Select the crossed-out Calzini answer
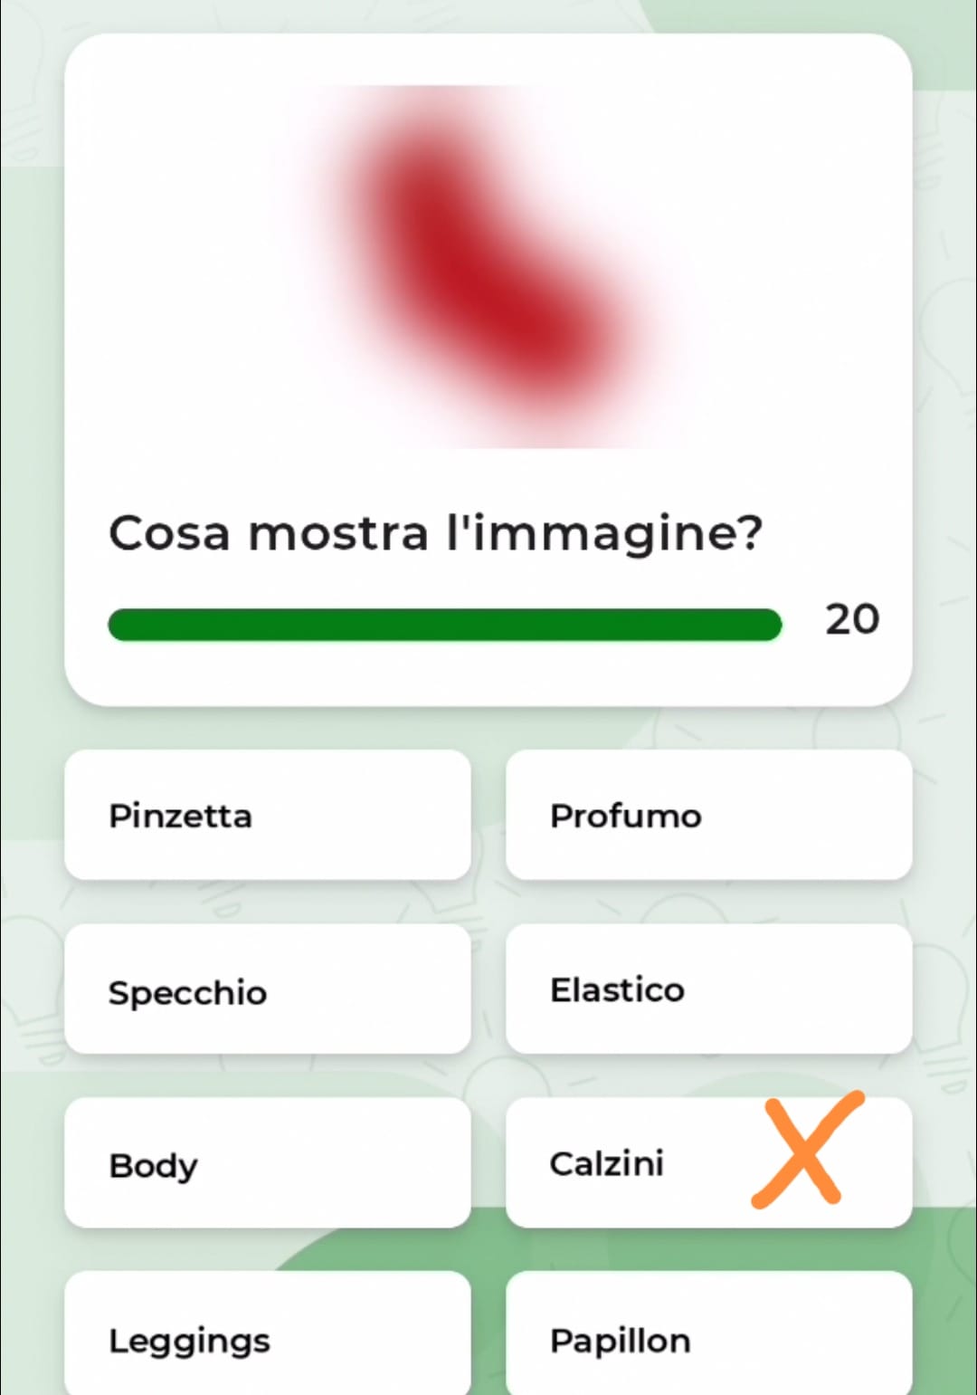This screenshot has height=1395, width=977. point(708,1163)
